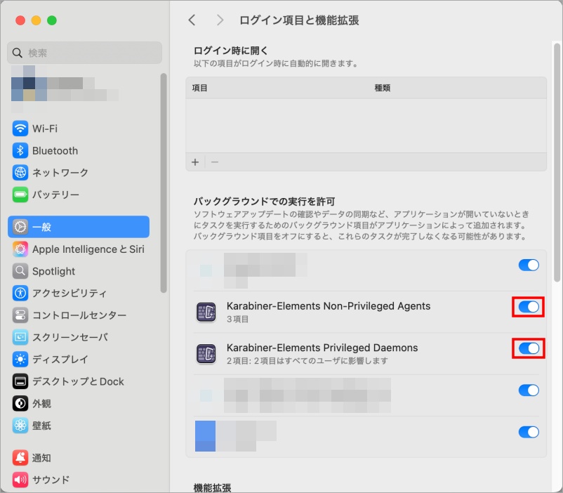Click the Karabiner-Elements Non-Privileged Agents icon
The height and width of the screenshot is (493, 563).
[206, 312]
